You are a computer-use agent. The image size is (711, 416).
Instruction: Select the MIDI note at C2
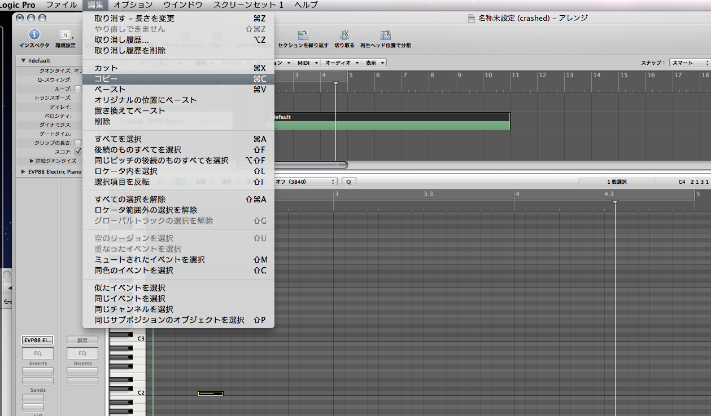click(x=211, y=393)
